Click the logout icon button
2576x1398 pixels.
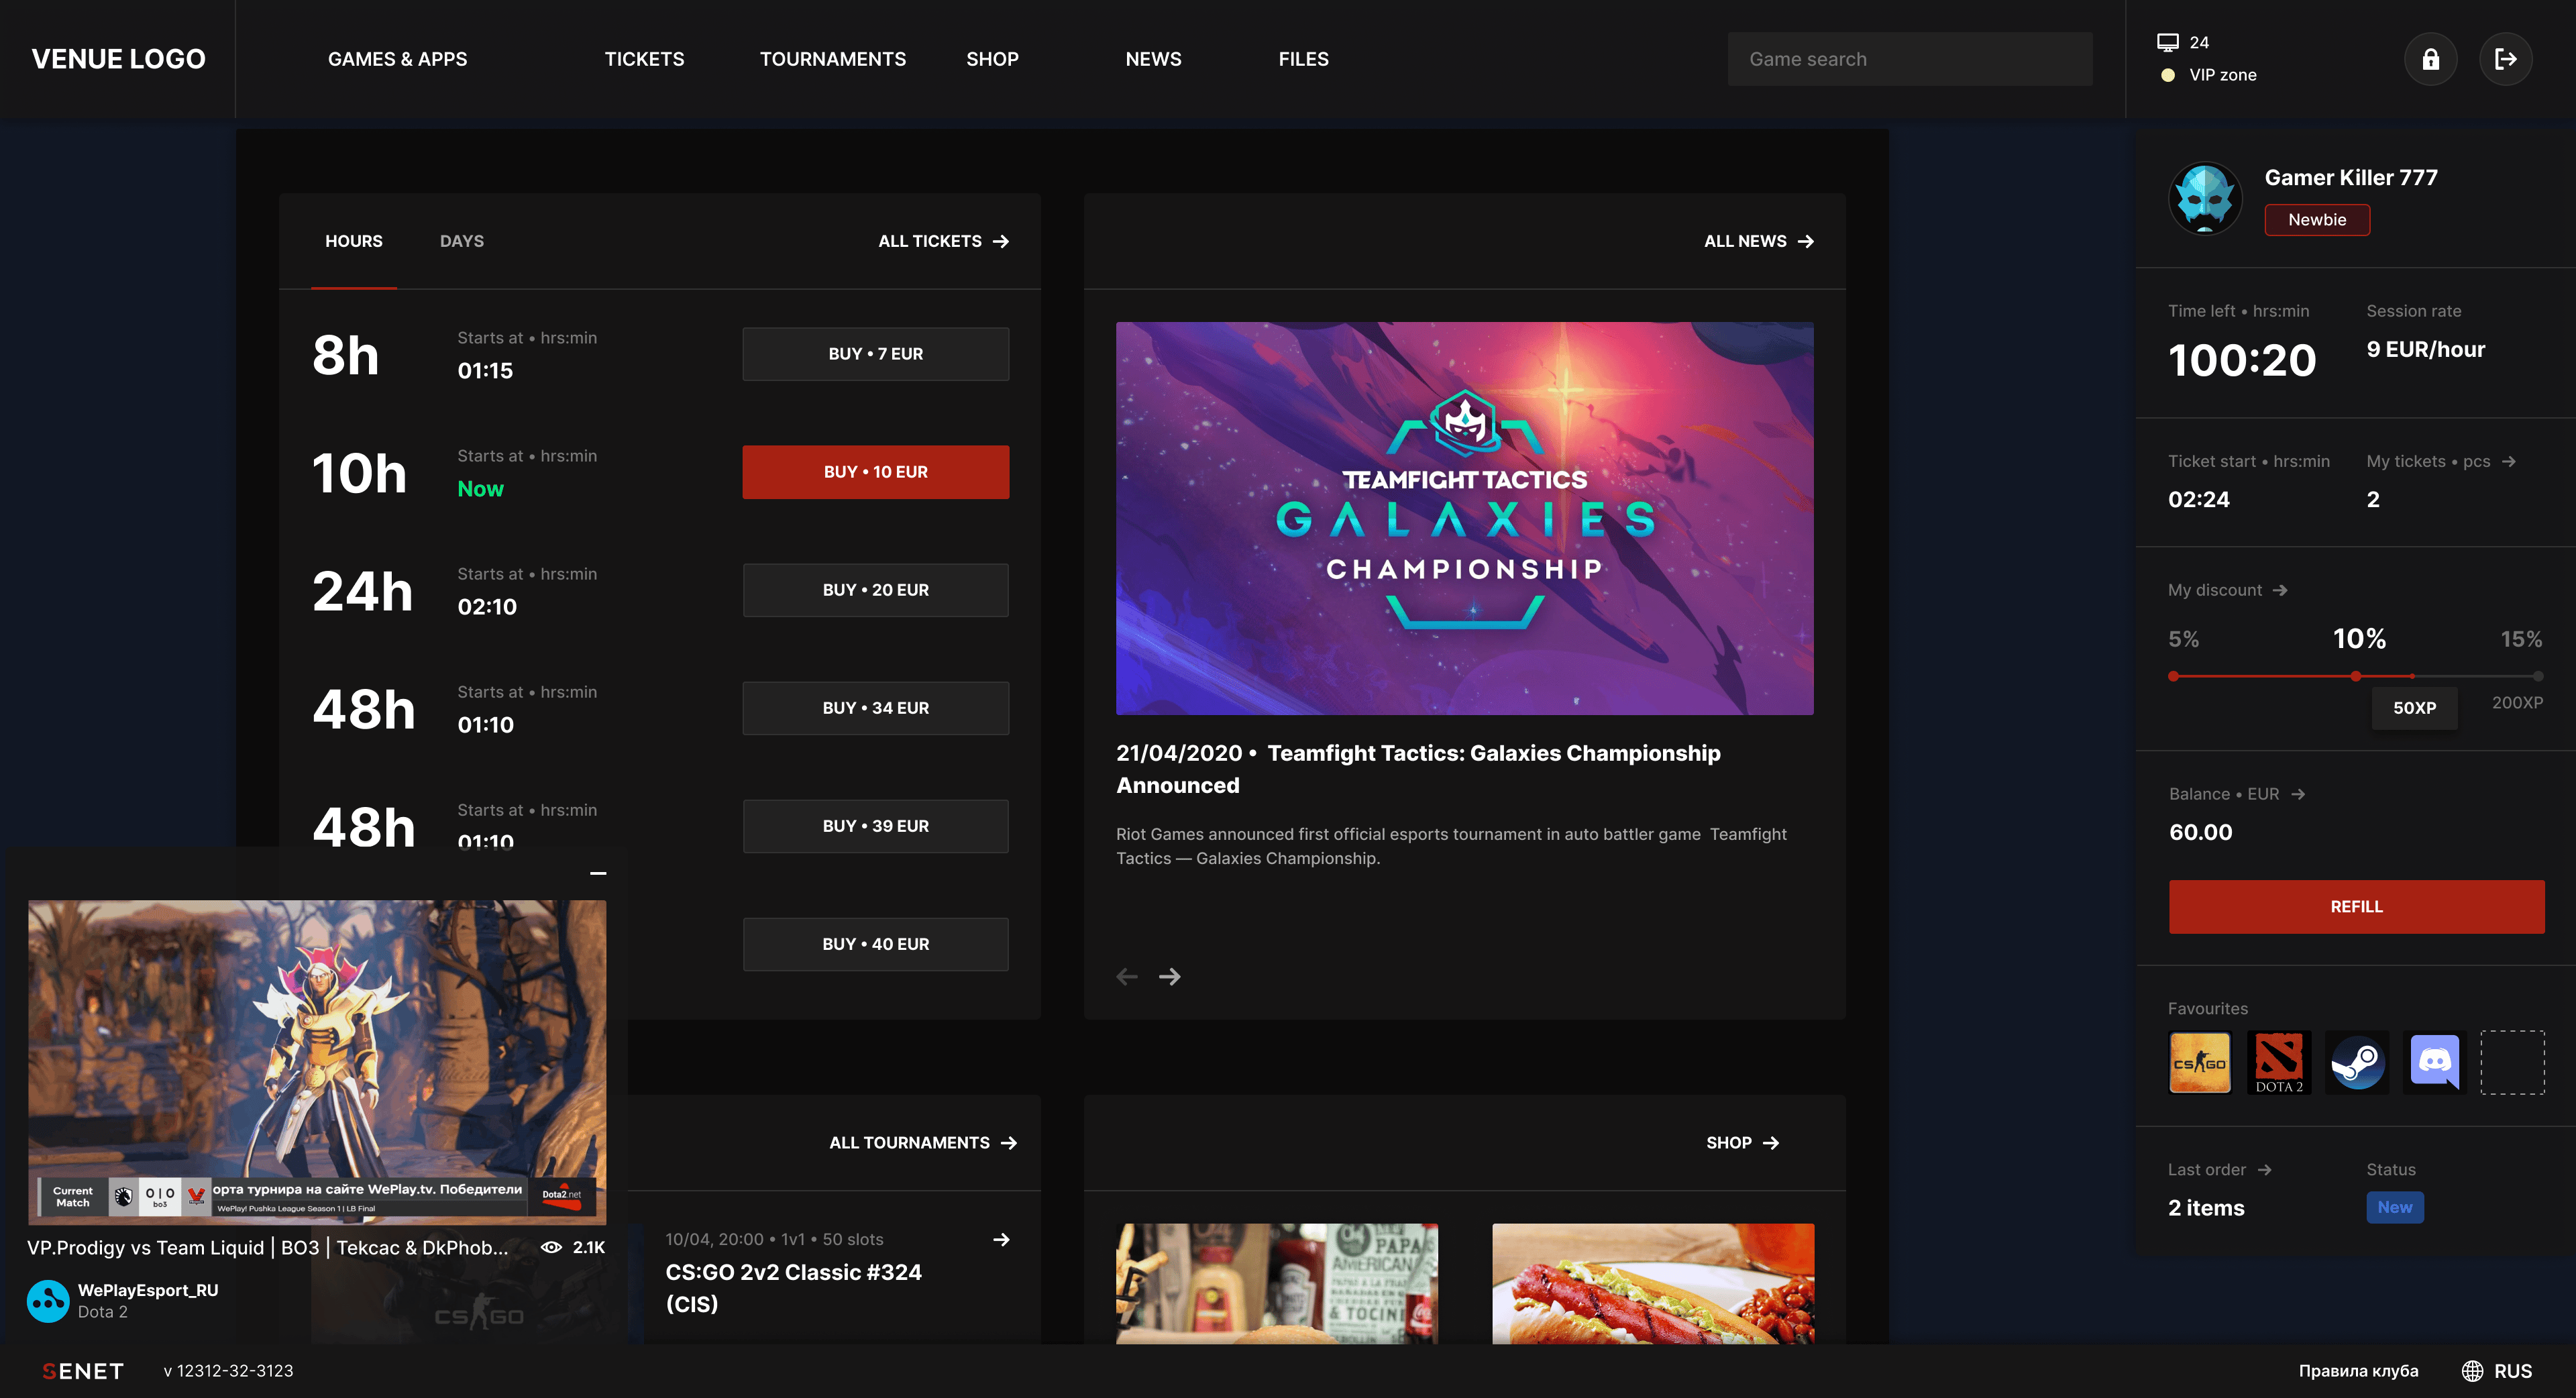pyautogui.click(x=2505, y=59)
